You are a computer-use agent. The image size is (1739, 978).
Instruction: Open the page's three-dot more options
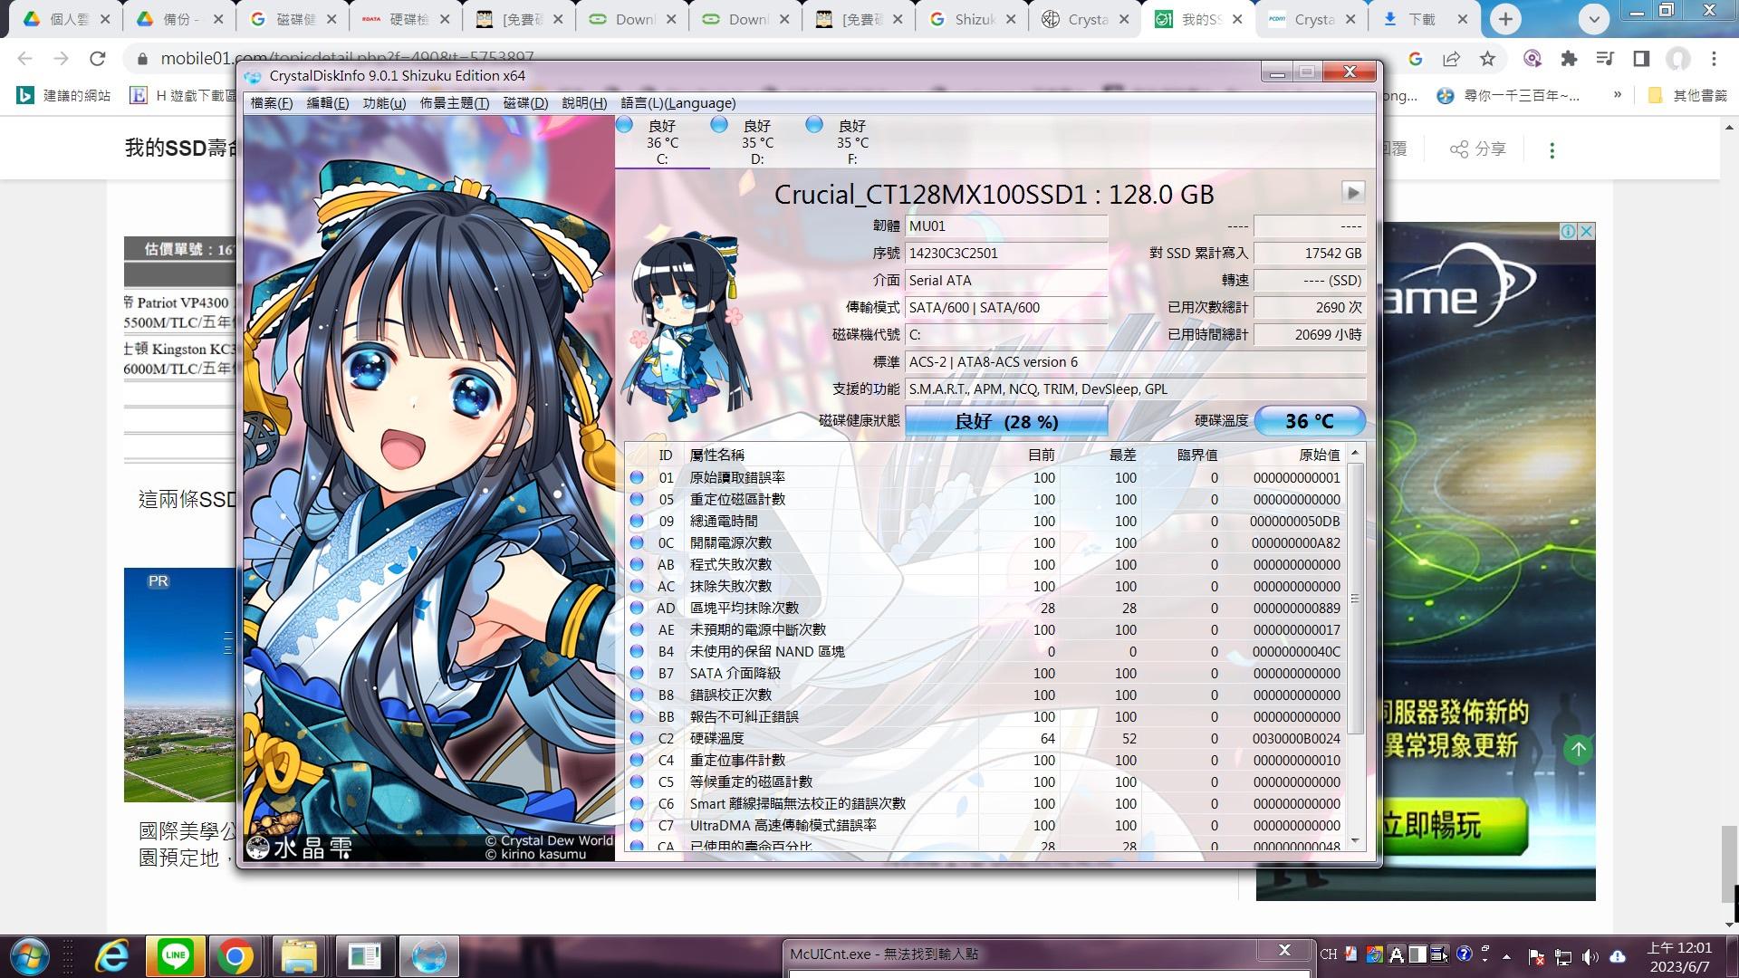tap(1552, 150)
